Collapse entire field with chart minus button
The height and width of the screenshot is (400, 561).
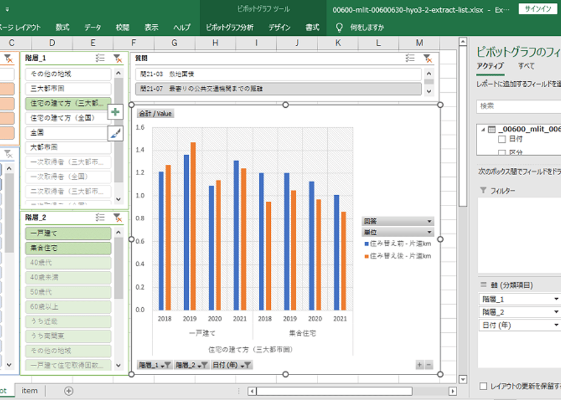tap(429, 365)
